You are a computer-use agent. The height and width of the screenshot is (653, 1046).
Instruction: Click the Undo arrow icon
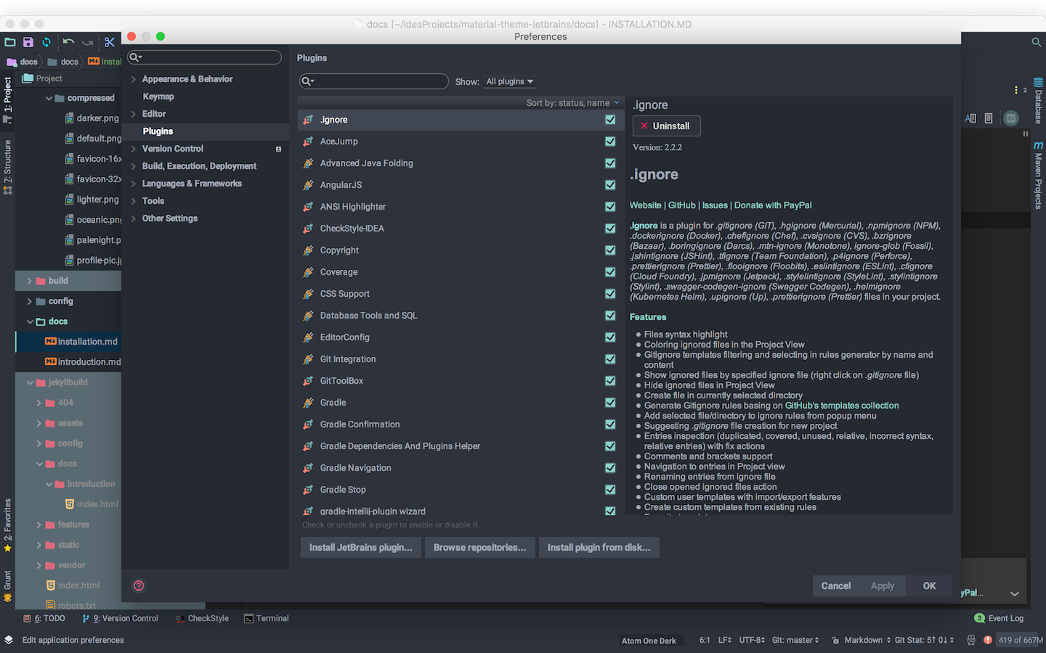[x=68, y=42]
